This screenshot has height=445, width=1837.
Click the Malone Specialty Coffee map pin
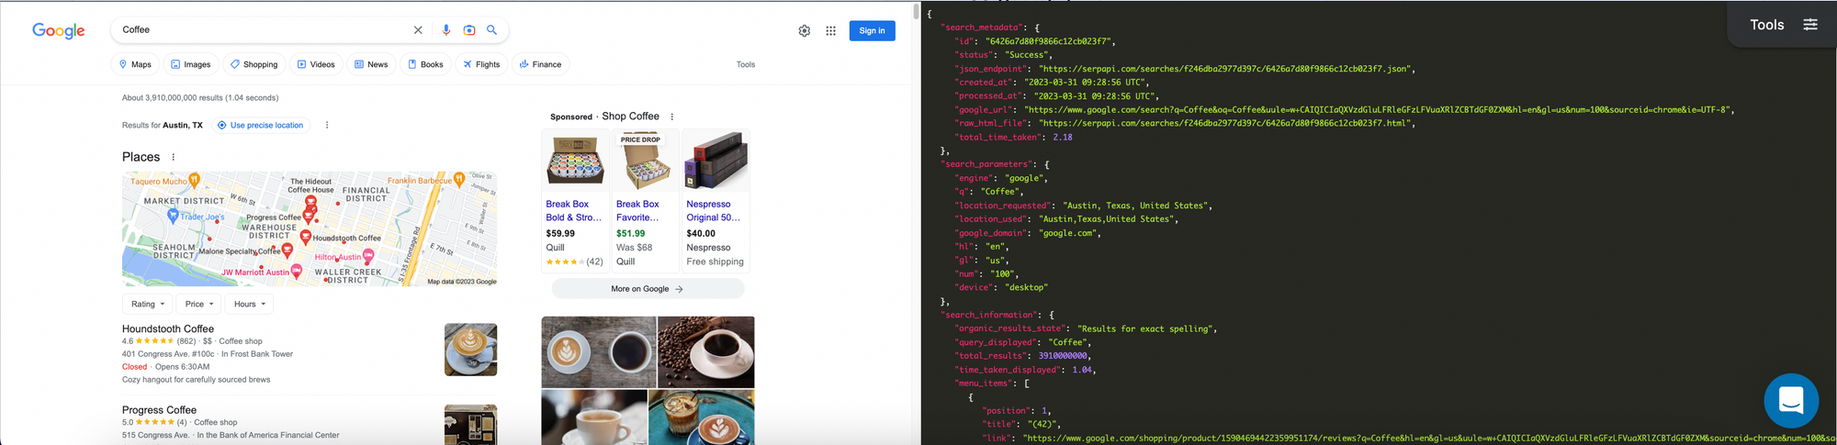287,250
